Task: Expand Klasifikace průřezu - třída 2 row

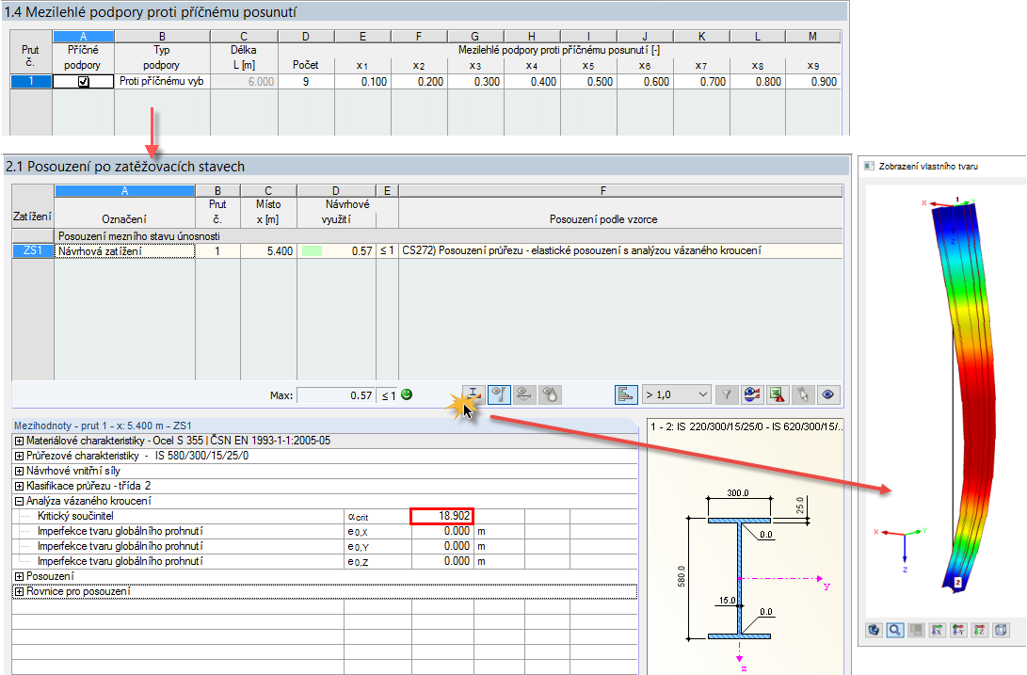Action: click(x=19, y=487)
